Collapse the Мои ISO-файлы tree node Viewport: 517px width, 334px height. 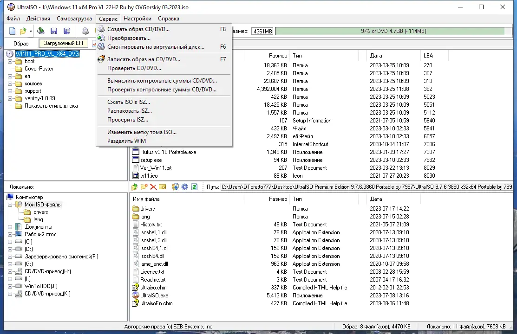(x=10, y=205)
